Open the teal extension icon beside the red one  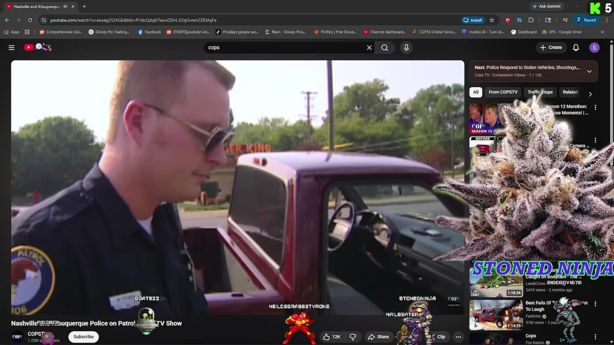pyautogui.click(x=519, y=20)
